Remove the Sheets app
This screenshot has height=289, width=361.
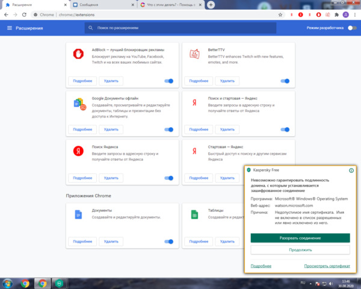(227, 241)
